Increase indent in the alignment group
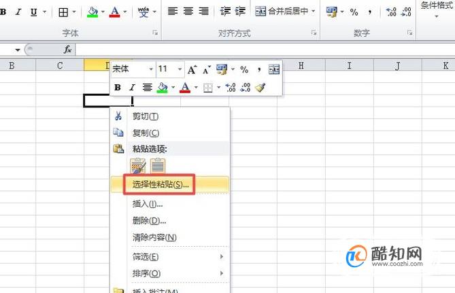 click(x=240, y=12)
